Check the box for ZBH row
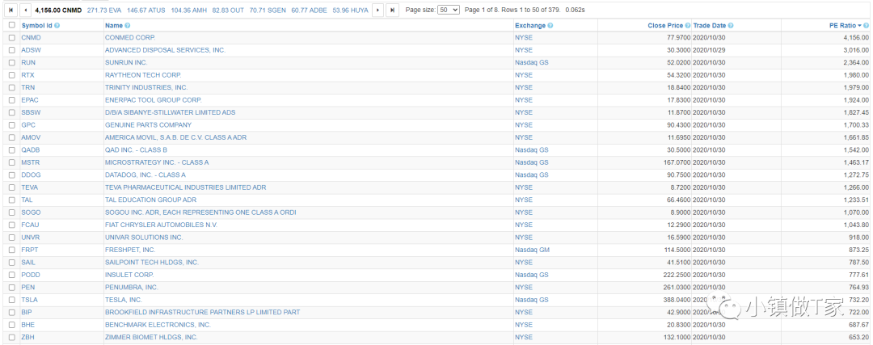873x345 pixels. tap(11, 337)
